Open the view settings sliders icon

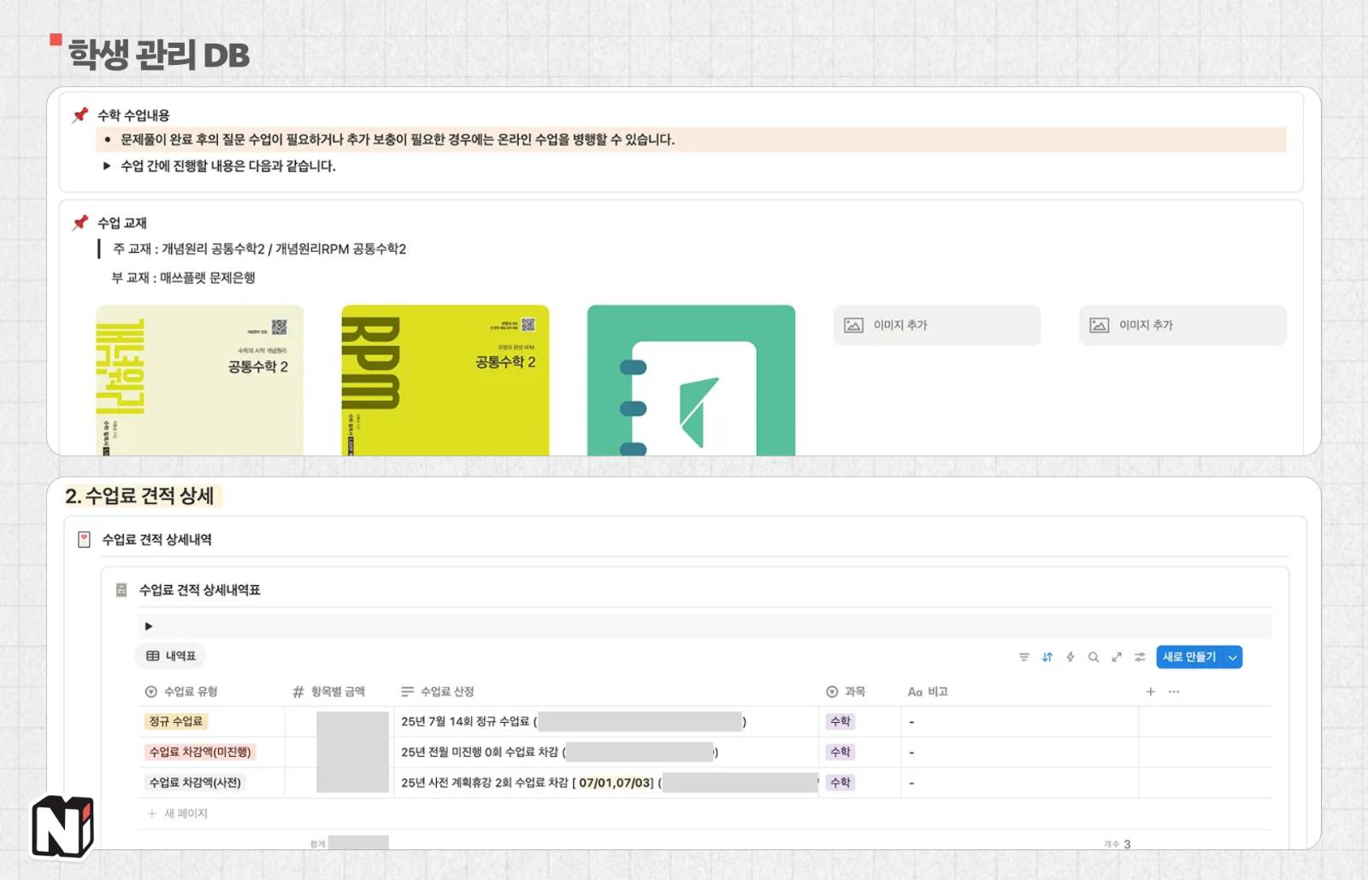click(x=1140, y=657)
